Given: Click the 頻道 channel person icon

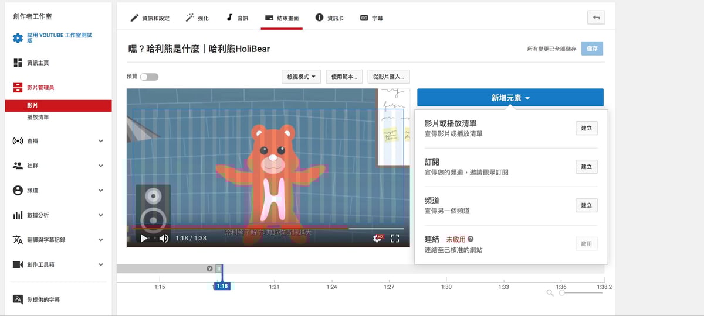Looking at the screenshot, I should coord(18,191).
